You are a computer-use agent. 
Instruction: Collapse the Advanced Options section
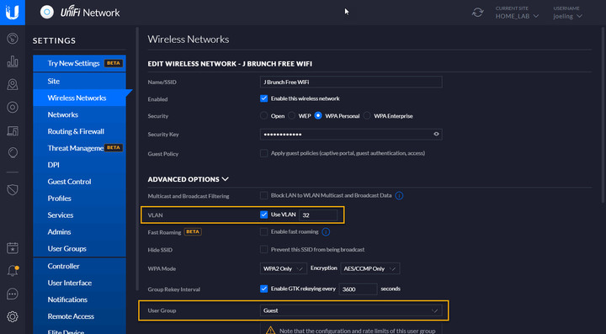click(189, 179)
